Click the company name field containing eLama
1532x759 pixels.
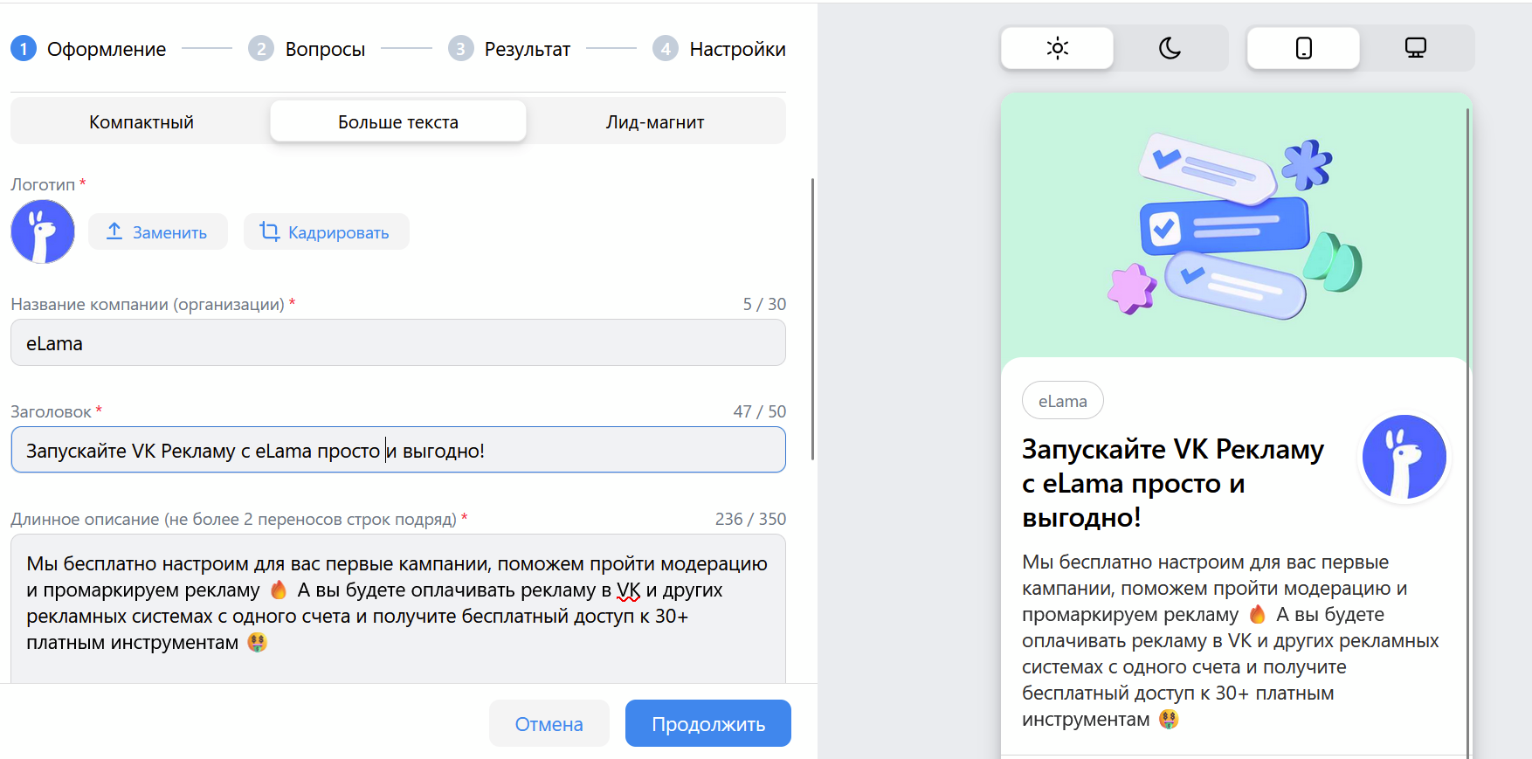point(398,342)
